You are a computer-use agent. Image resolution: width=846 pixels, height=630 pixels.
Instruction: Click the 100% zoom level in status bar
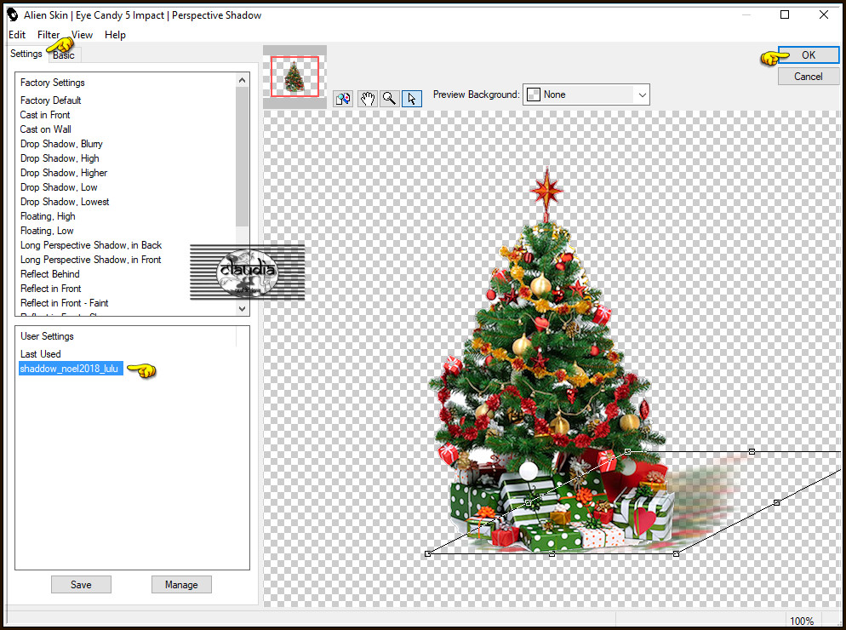coord(802,621)
